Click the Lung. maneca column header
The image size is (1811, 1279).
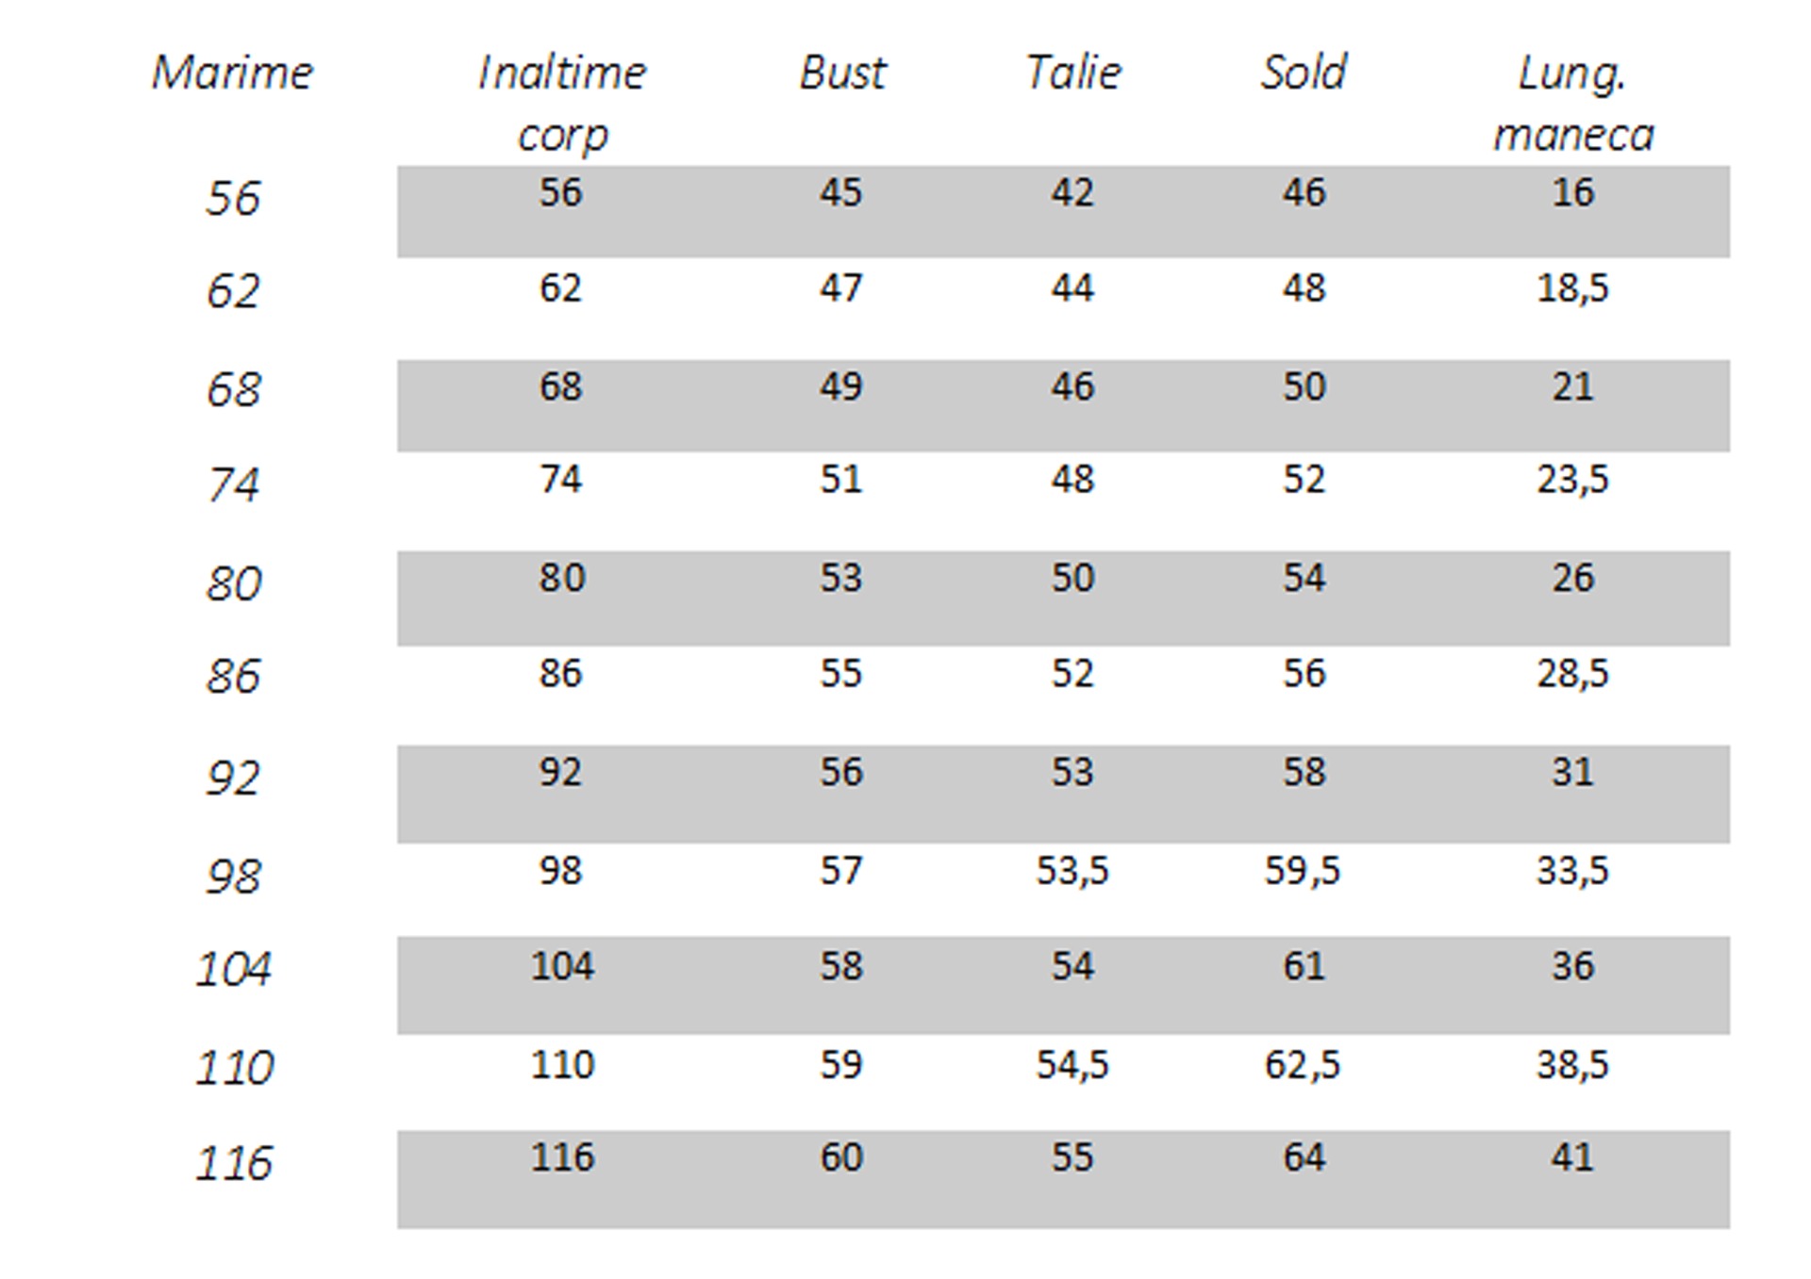[x=1573, y=103]
